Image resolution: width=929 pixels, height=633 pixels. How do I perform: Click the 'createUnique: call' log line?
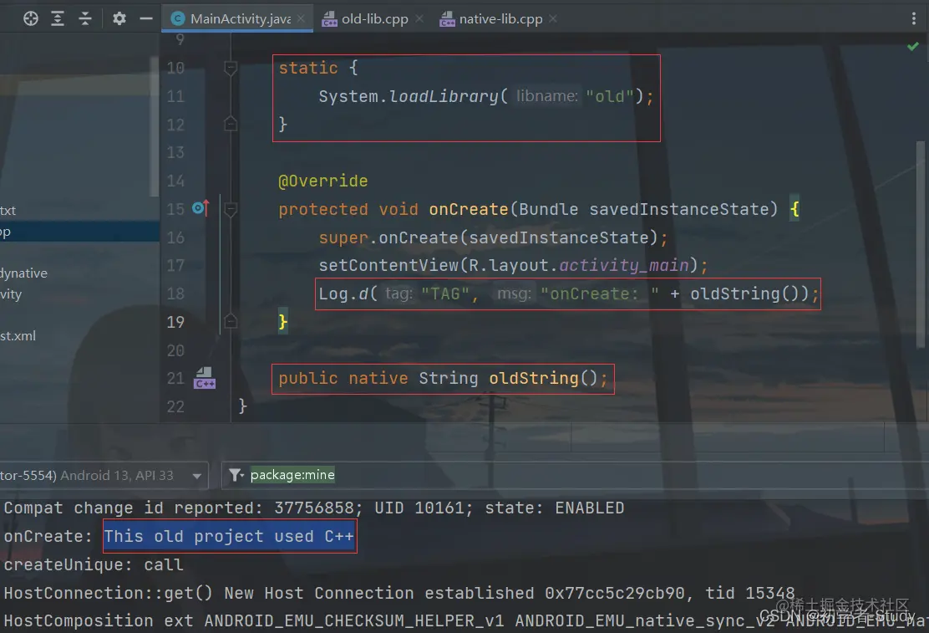[94, 564]
